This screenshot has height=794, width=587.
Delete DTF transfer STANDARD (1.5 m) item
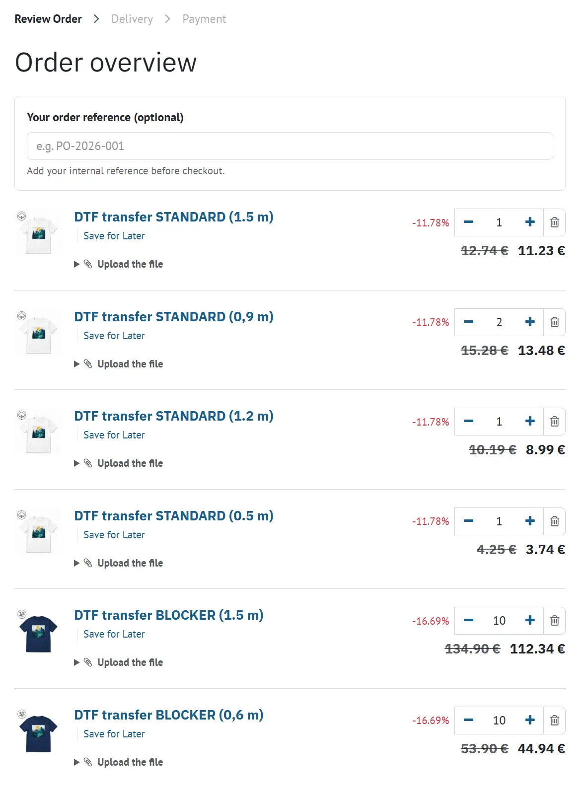[554, 222]
